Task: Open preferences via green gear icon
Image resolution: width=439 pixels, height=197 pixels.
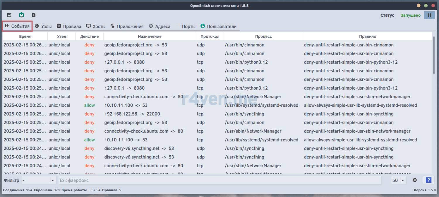Action: (21, 15)
